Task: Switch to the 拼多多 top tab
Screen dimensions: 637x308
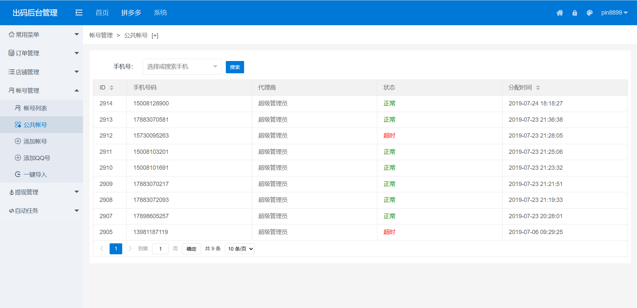Action: [x=131, y=13]
